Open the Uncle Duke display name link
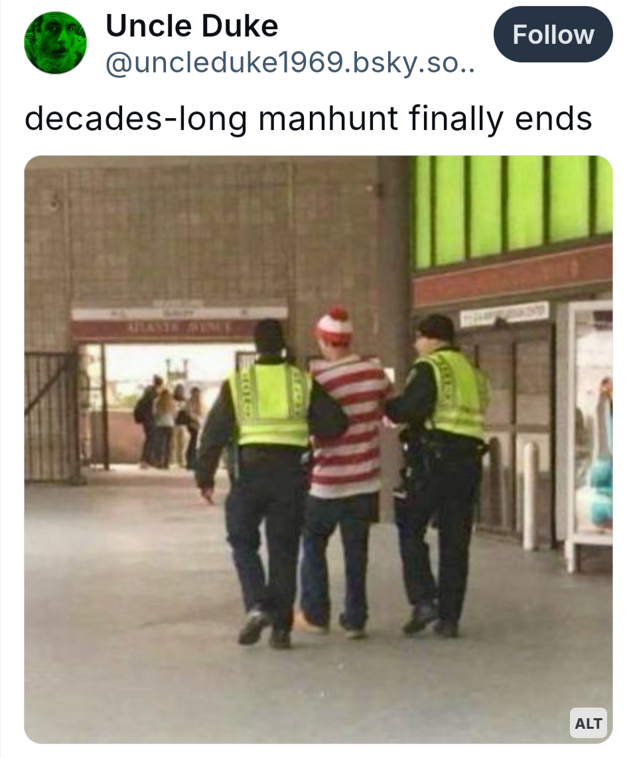This screenshot has height=758, width=637. point(192,26)
